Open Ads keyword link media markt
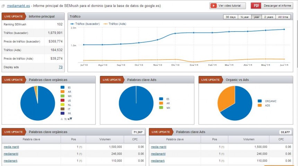Screen dimensions: 298x166 coord(159,147)
